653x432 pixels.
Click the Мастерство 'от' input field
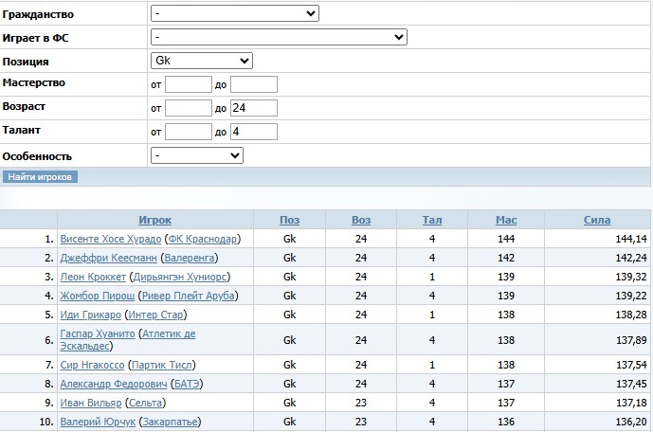pyautogui.click(x=189, y=84)
